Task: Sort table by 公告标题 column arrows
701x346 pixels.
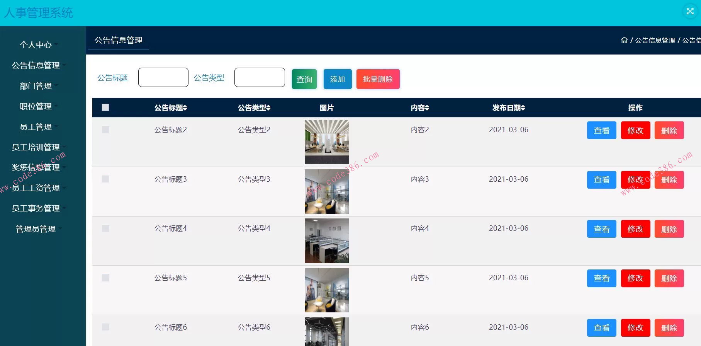Action: (185, 108)
